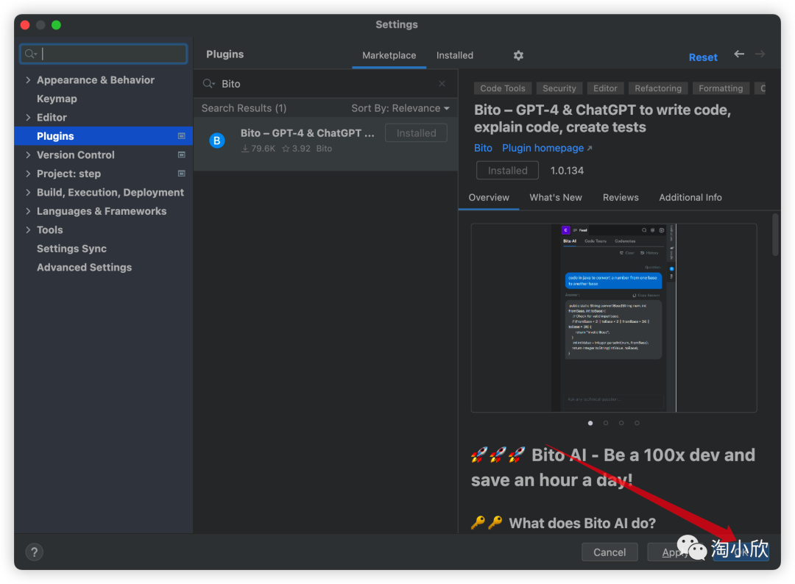Click the plugin description scrollbar
Image resolution: width=795 pixels, height=584 pixels.
tap(774, 235)
